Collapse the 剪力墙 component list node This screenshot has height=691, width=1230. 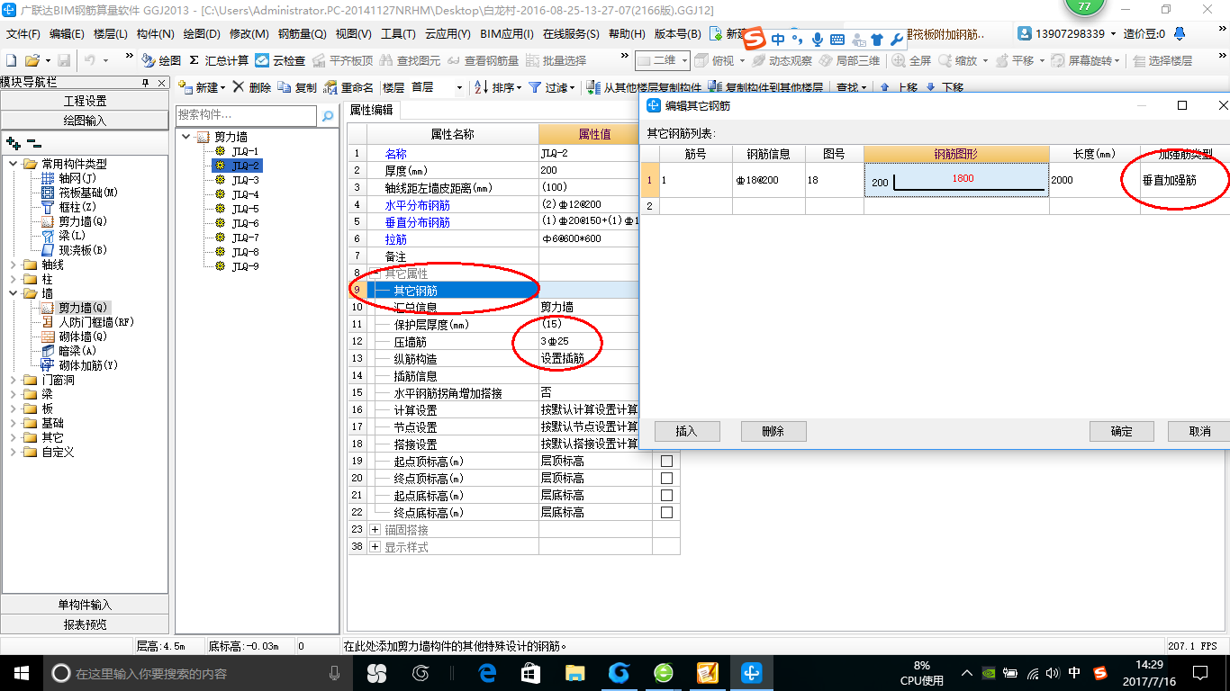tap(186, 137)
